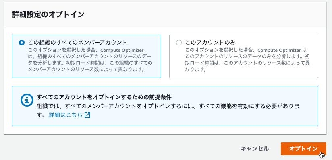
Task: Click the description text under このアカウントのみ
Action: pyautogui.click(x=248, y=60)
